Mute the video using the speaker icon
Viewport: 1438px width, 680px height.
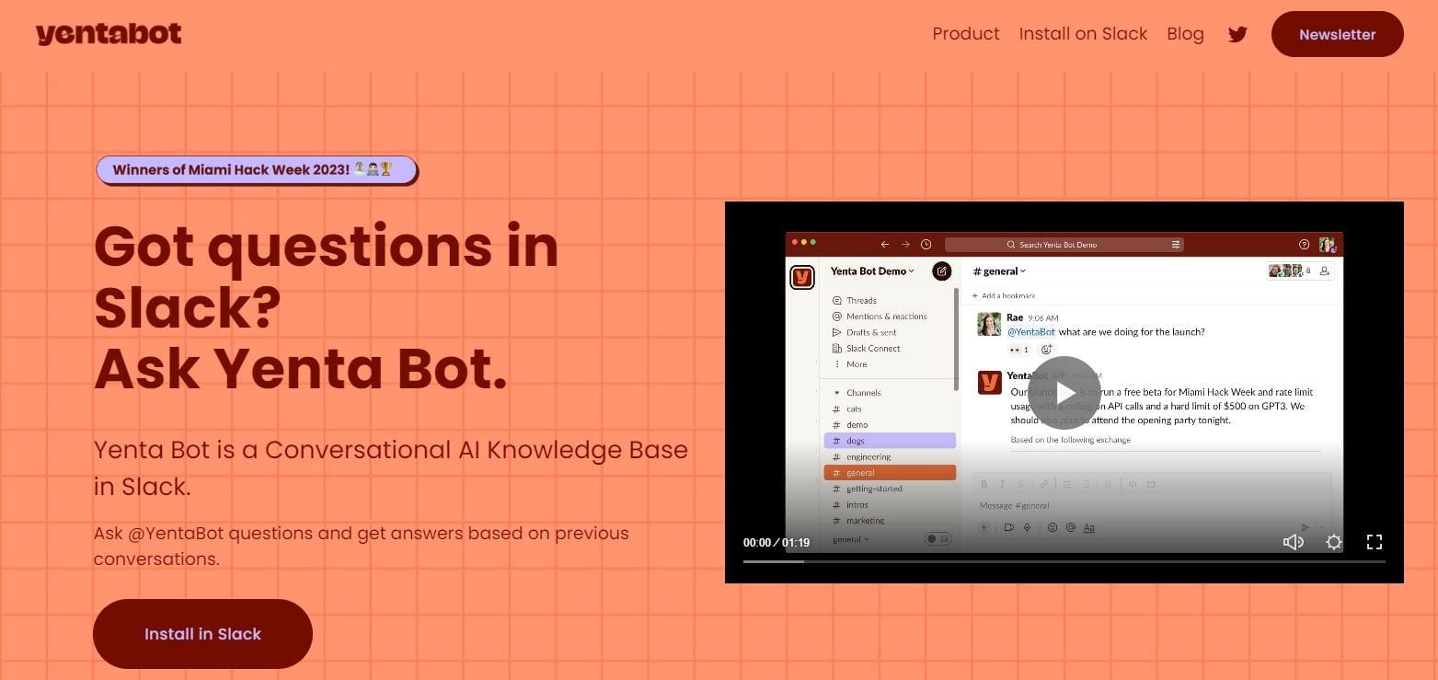(x=1293, y=542)
